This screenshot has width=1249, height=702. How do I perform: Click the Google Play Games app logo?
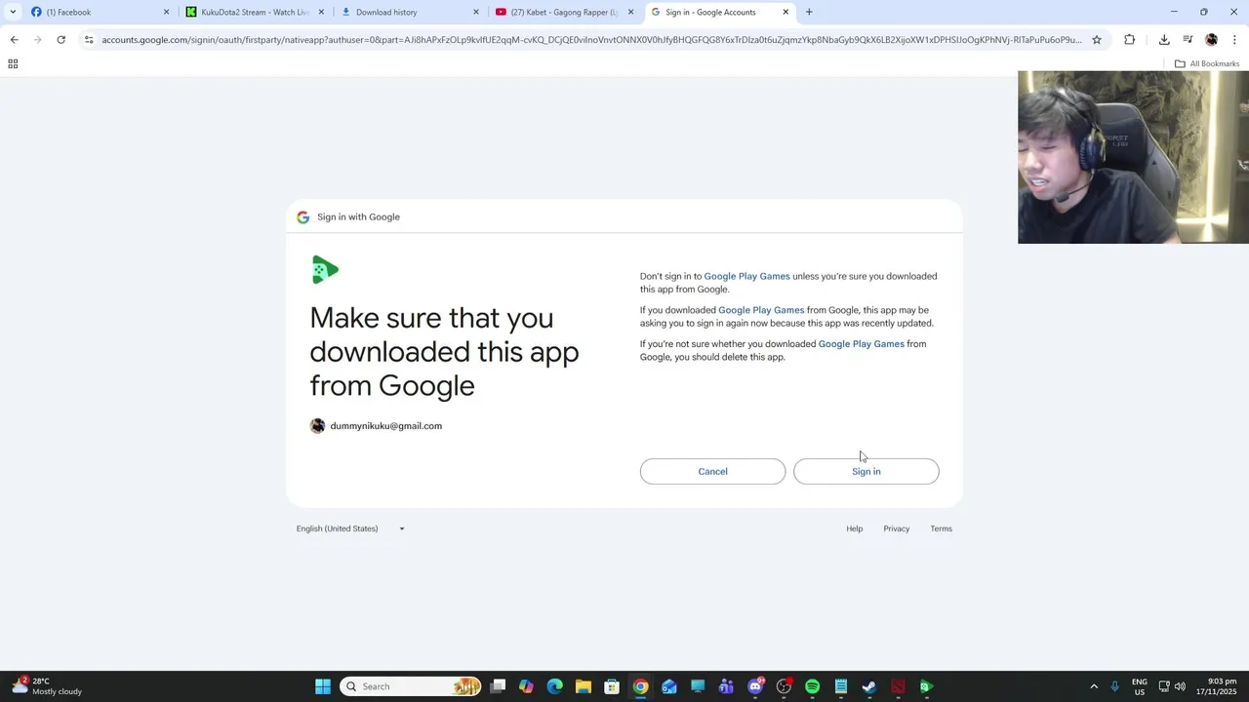click(x=325, y=269)
